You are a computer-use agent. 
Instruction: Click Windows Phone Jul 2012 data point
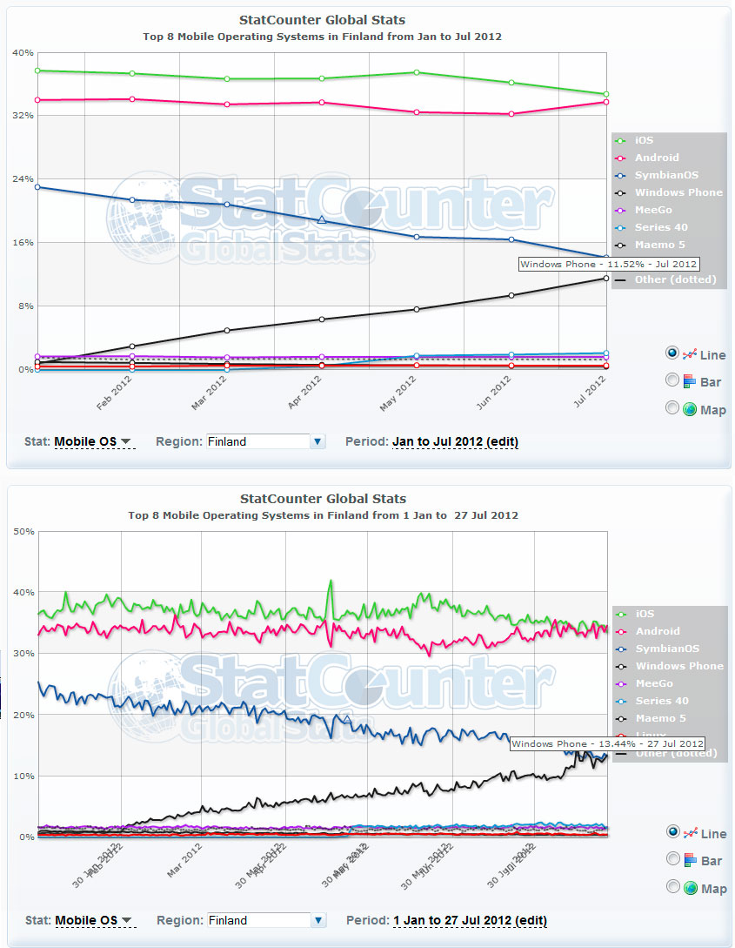point(606,278)
